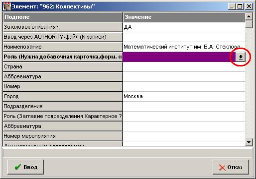Click the value field for the first Аббревиатура

(184, 77)
